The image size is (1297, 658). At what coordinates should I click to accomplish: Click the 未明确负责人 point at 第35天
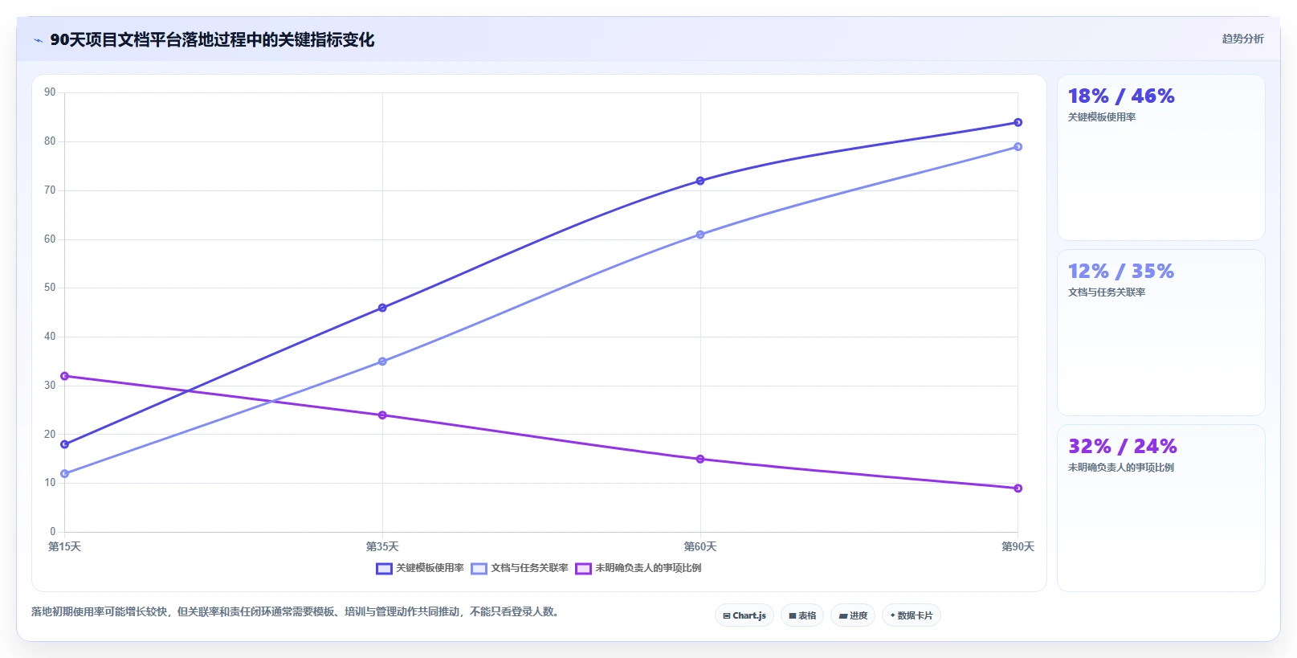[382, 415]
